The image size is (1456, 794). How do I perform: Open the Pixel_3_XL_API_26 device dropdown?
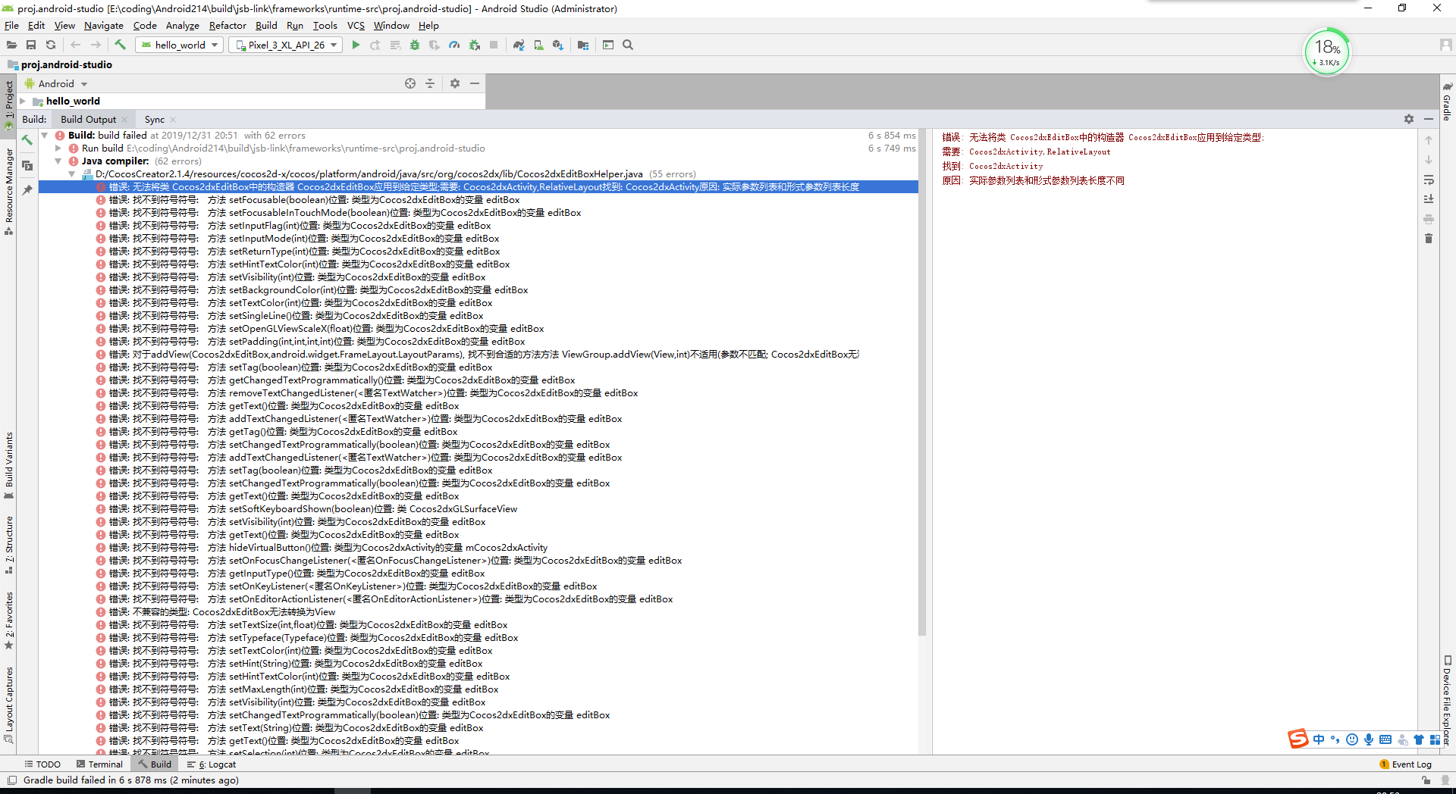[286, 45]
